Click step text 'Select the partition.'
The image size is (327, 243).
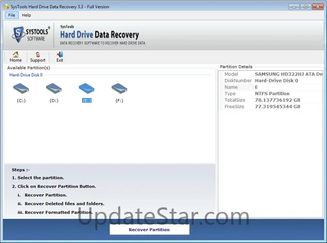pyautogui.click(x=41, y=178)
